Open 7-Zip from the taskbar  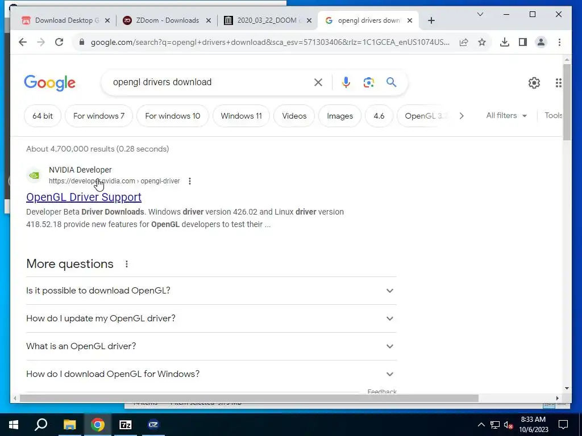point(126,425)
